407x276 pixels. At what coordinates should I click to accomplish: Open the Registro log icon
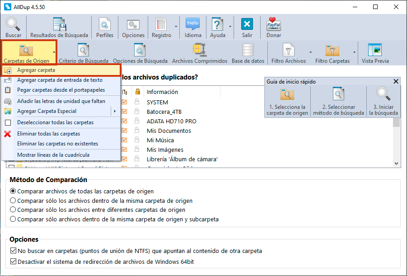point(161,24)
